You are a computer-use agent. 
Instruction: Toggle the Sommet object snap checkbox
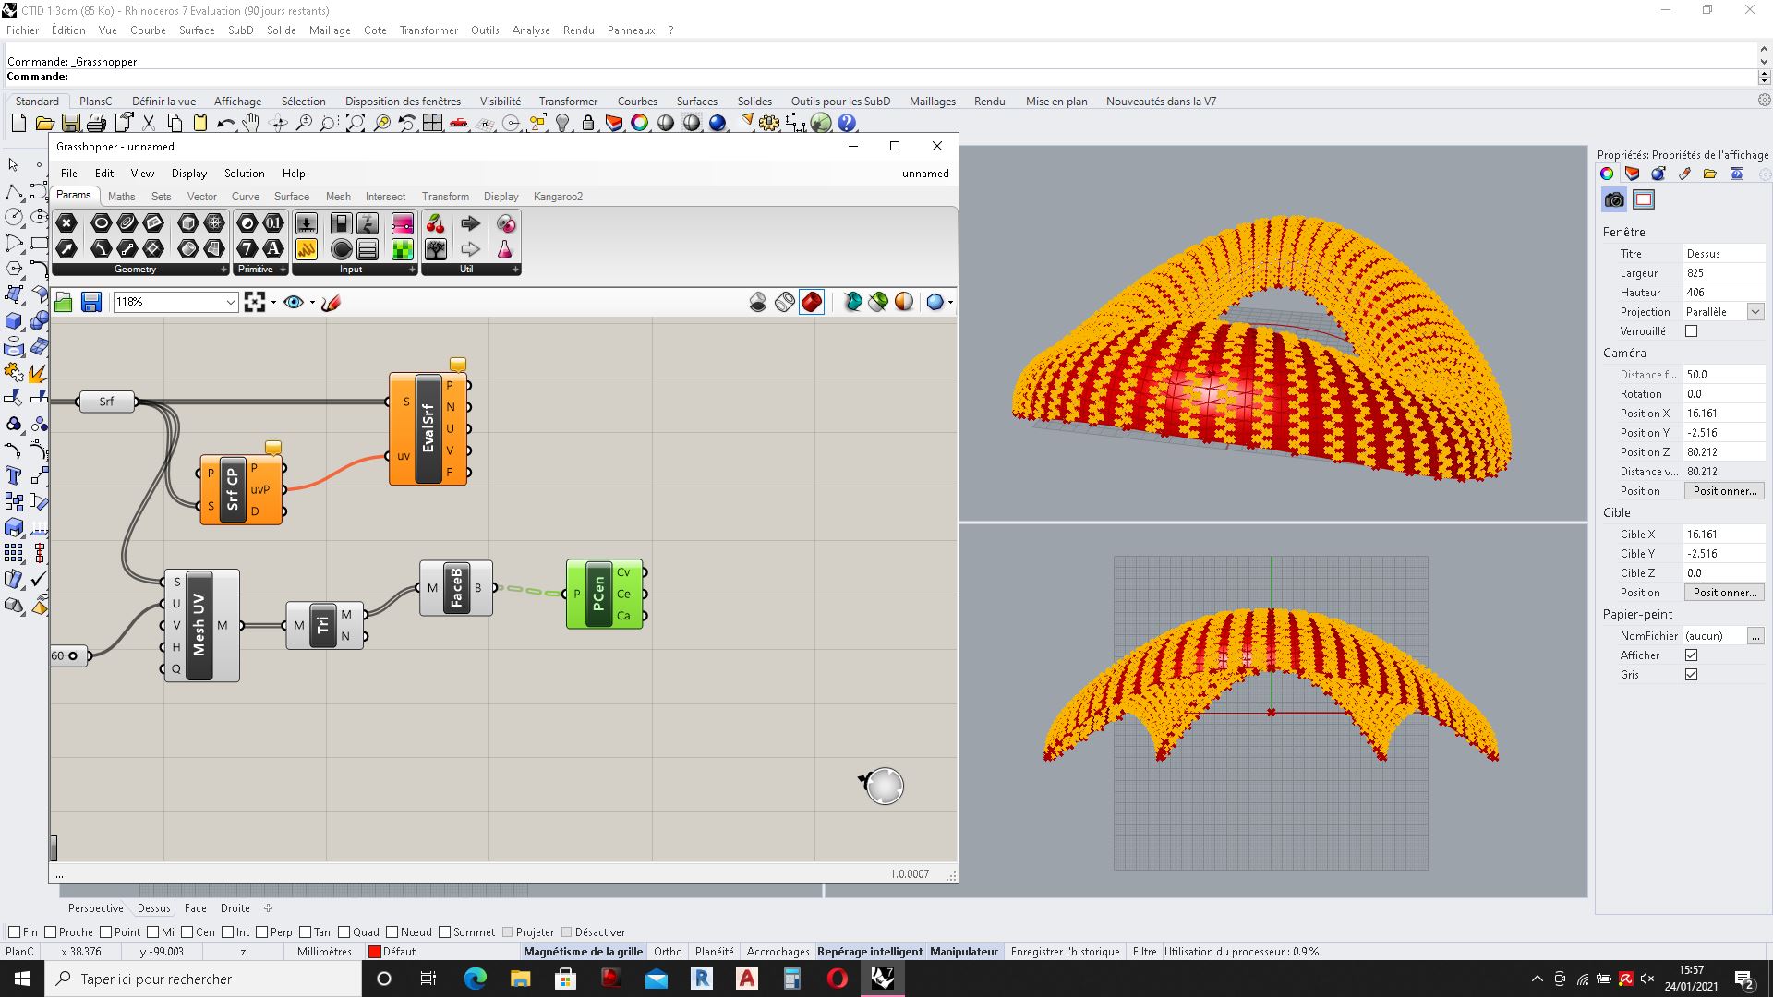click(x=445, y=931)
